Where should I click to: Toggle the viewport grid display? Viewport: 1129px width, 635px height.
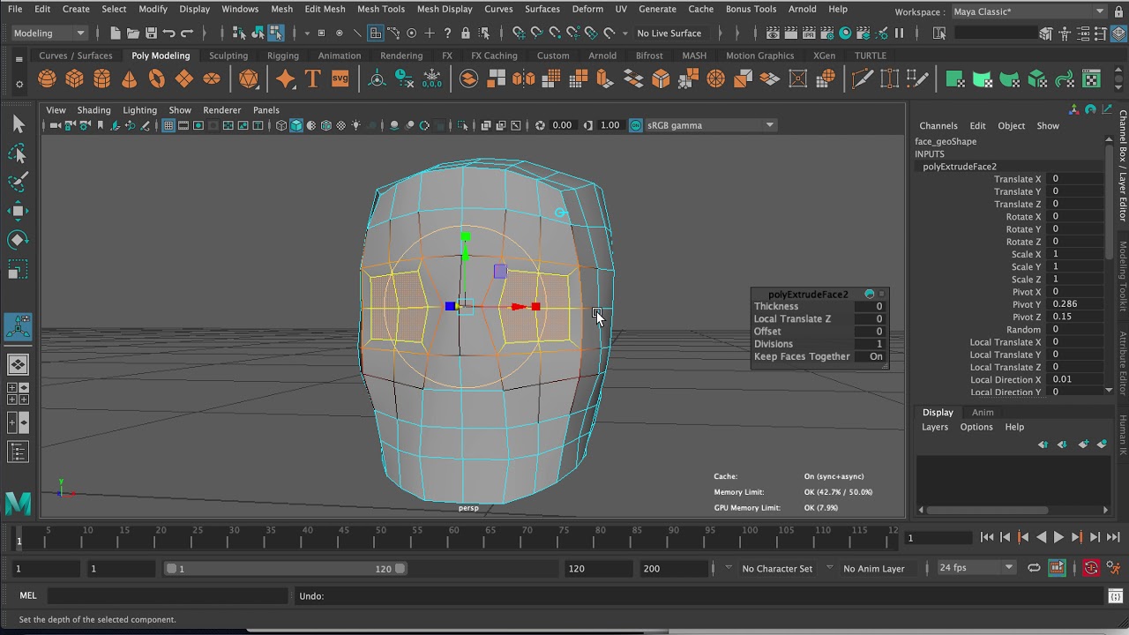coord(168,125)
